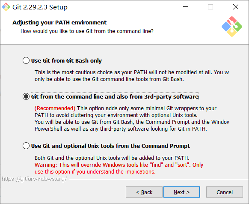The image size is (249, 204).
Task: Click the 'Use Git and optional Unix tools from the Command Prompt' label
Action: 110,146
